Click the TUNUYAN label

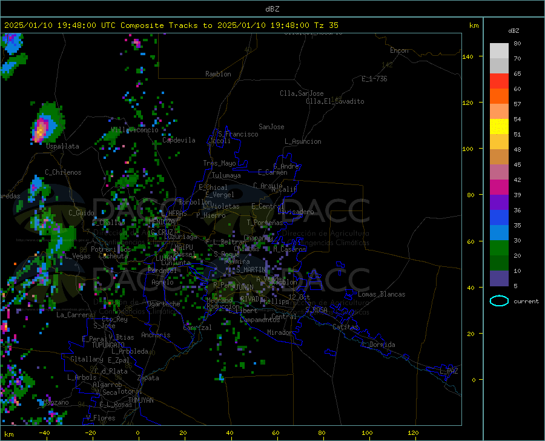coord(140,400)
